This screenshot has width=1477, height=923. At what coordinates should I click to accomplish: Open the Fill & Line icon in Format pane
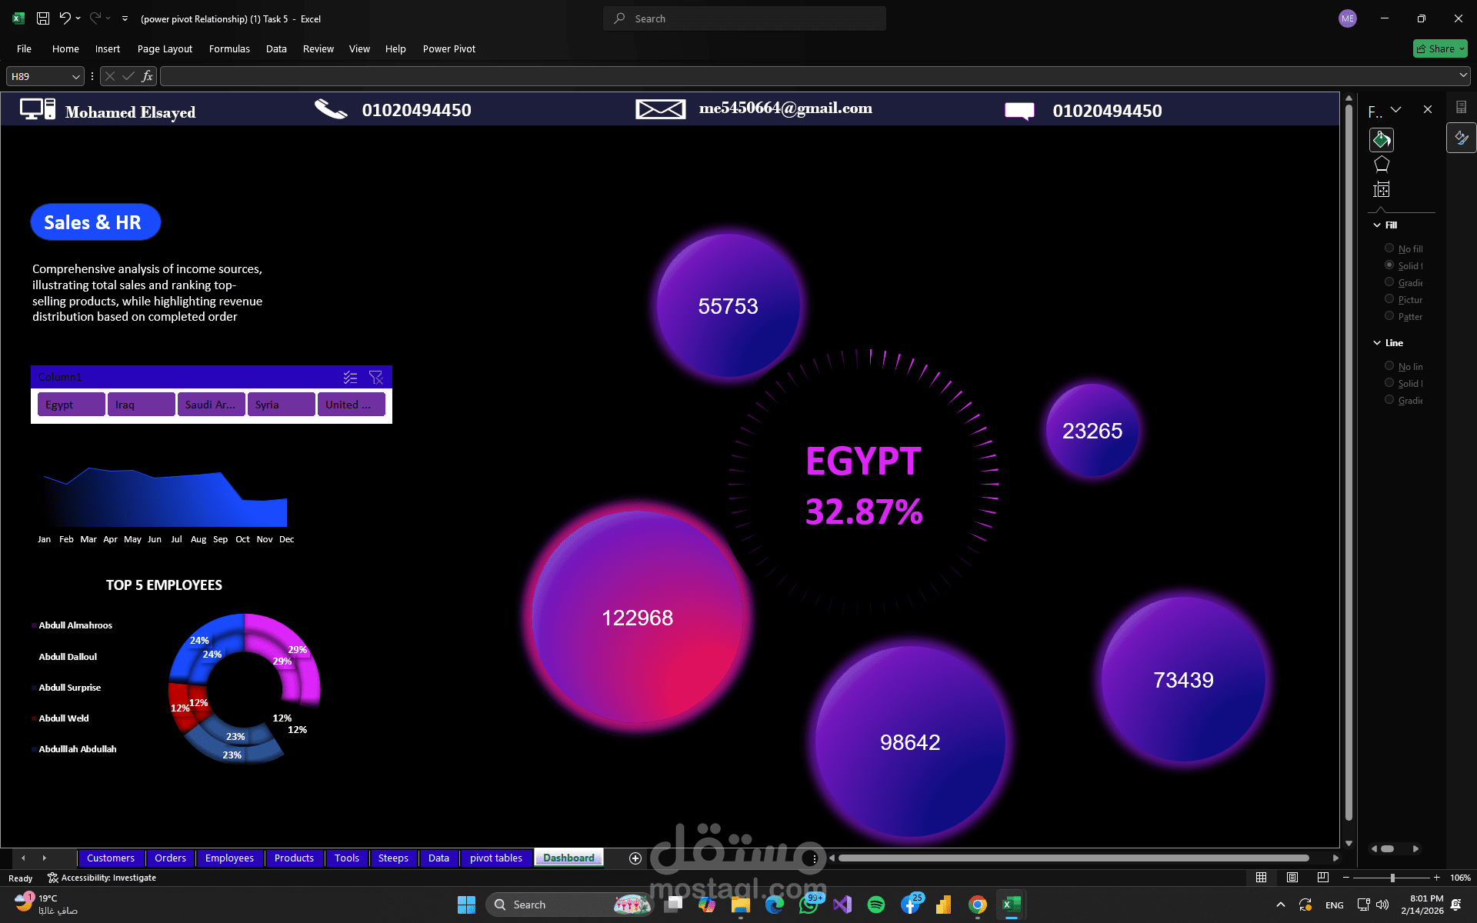pyautogui.click(x=1382, y=139)
